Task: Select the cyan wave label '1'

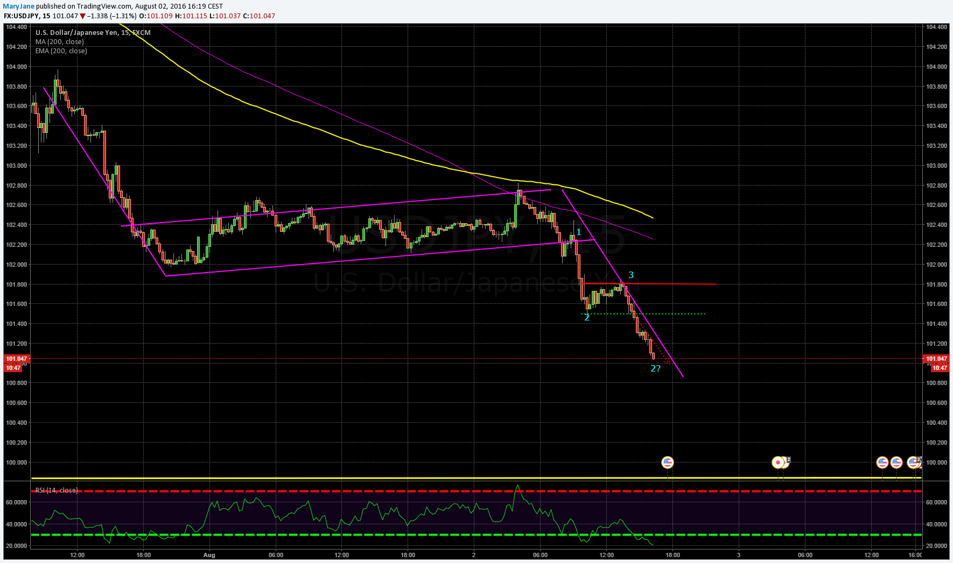Action: coord(579,232)
